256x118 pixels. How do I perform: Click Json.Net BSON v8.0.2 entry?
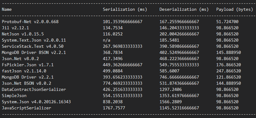click(x=26, y=83)
